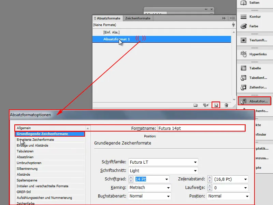Switch to the Absatzformate tab
This screenshot has width=273, height=205.
[107, 18]
